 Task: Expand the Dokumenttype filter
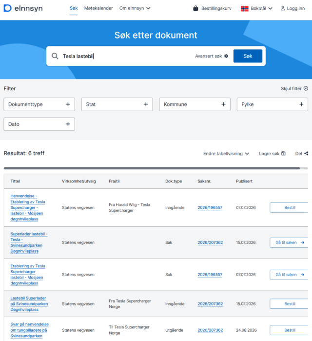[x=39, y=104]
